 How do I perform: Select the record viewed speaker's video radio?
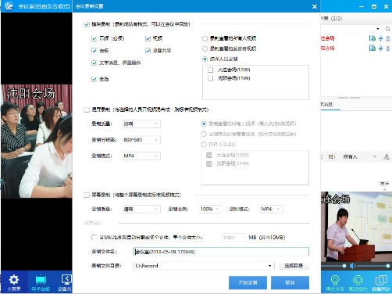coord(205,48)
